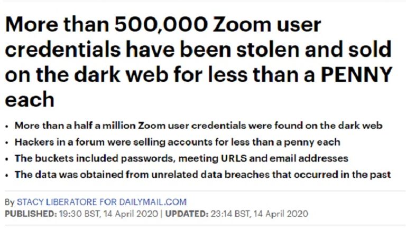Click the bullet about passwords and meeting URLs

181,158
